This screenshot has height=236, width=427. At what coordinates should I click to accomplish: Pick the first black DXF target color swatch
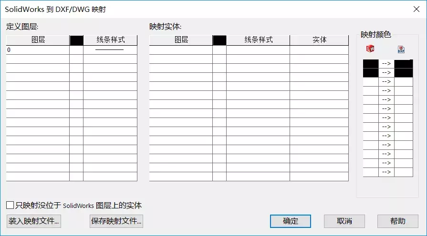404,64
